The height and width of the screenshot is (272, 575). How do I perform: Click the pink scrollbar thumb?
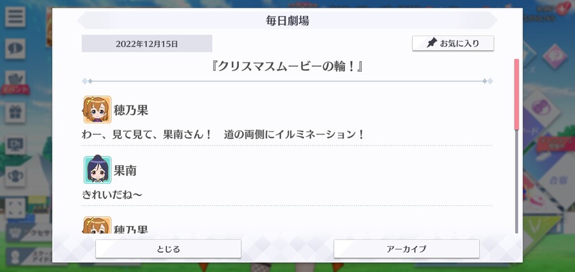point(517,94)
